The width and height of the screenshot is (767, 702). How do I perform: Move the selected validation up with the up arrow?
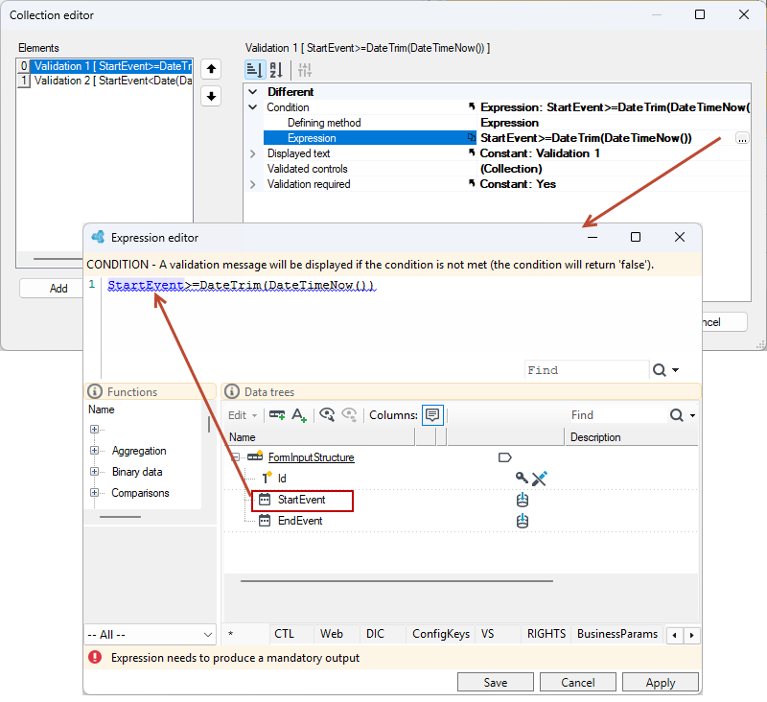pyautogui.click(x=211, y=69)
